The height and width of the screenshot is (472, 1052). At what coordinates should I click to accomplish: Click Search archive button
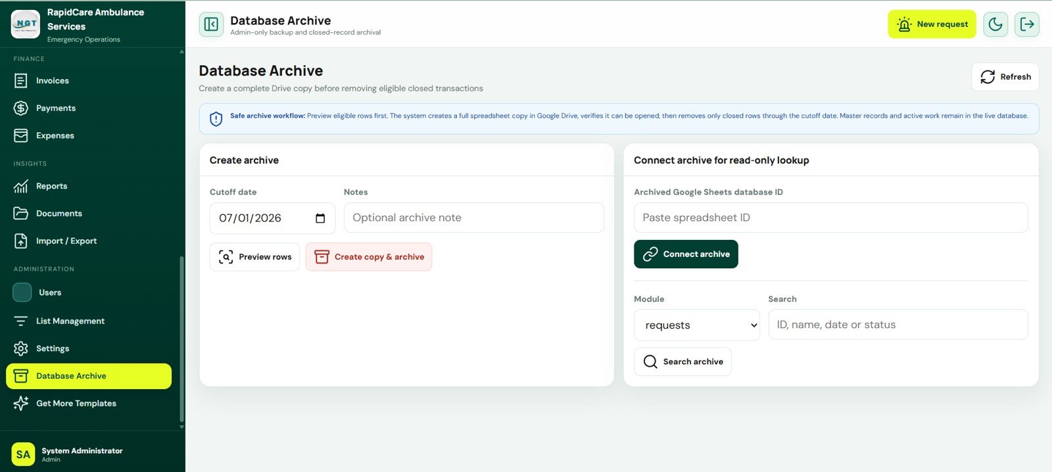682,362
